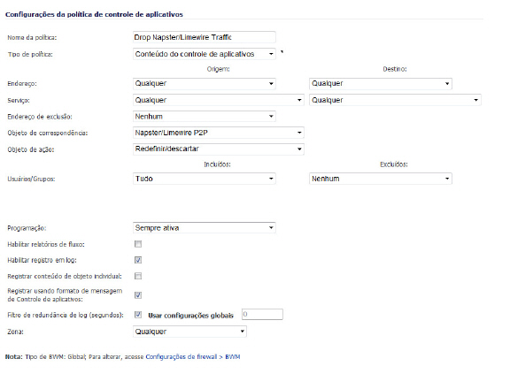The width and height of the screenshot is (510, 374).
Task: Enable the Habilitar relatórios de fluxo checkbox
Action: point(138,244)
